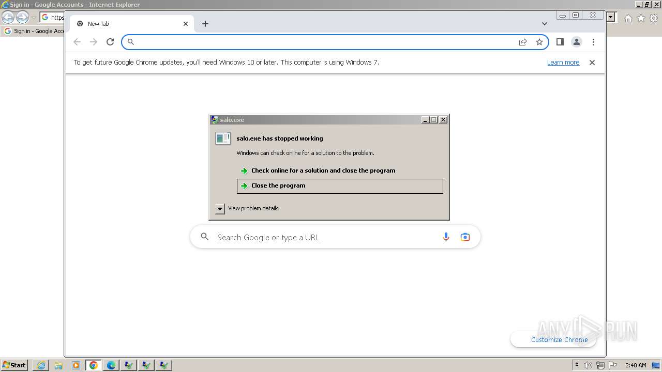Viewport: 662px width, 372px height.
Task: Open Internet Explorer Favorites star
Action: point(641,18)
